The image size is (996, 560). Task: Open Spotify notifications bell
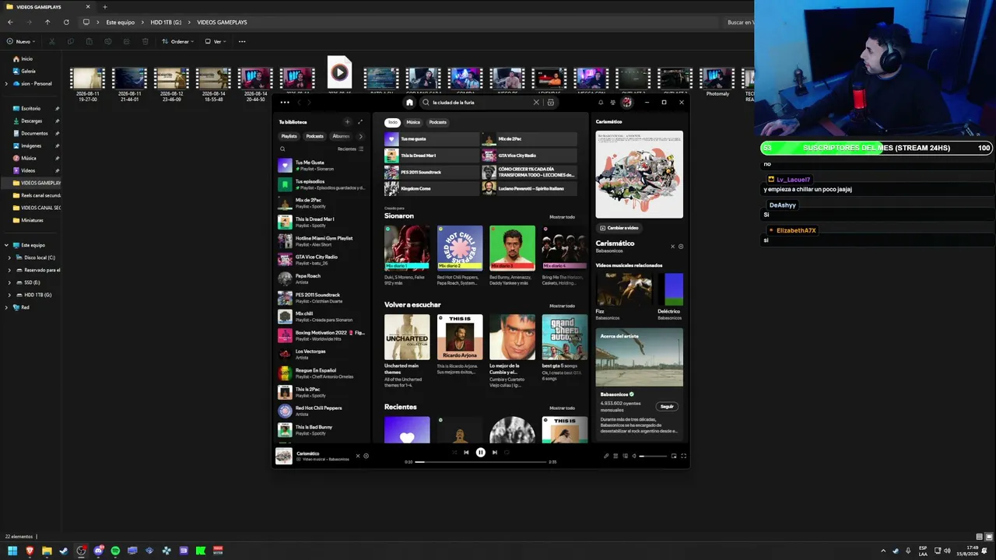[601, 102]
